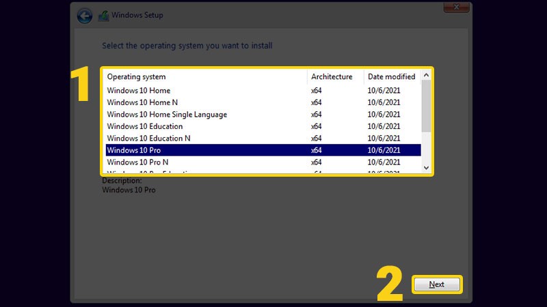
Task: Click the list scrollbar down arrow
Action: (426, 168)
